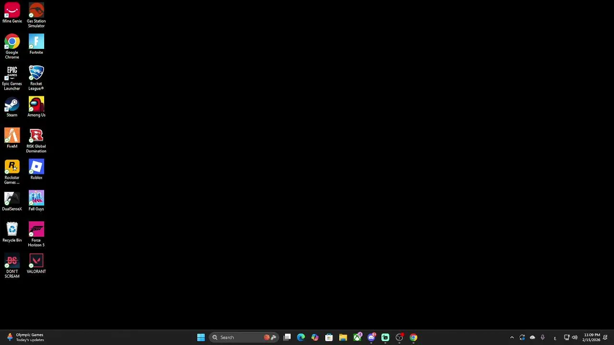
Task: Open the Xbox app in taskbar
Action: (357, 337)
